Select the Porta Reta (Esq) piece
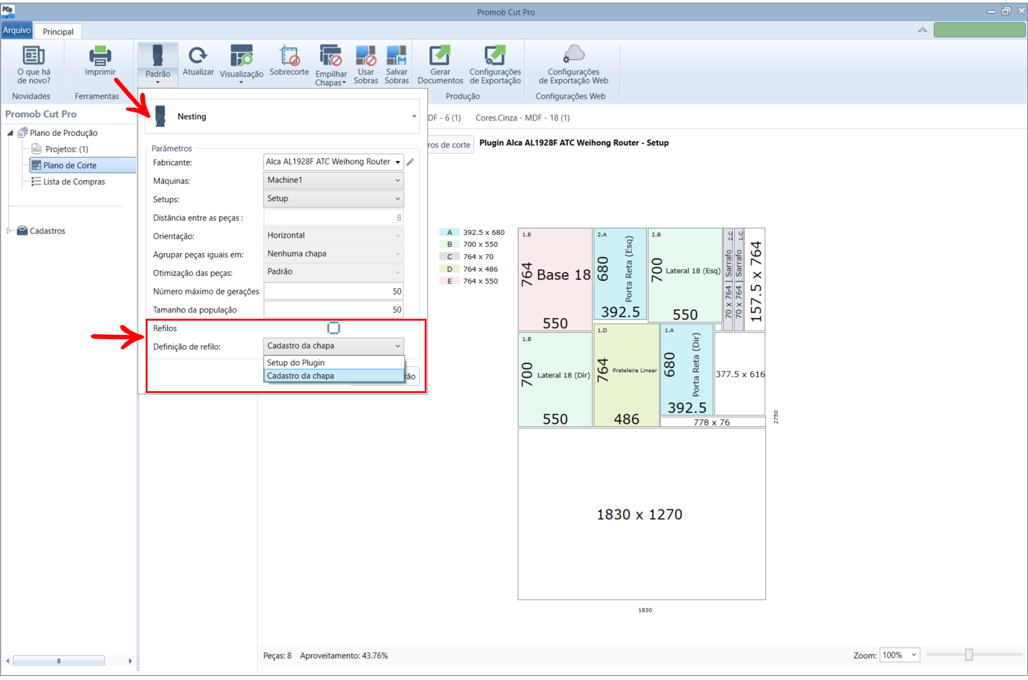 click(x=620, y=274)
